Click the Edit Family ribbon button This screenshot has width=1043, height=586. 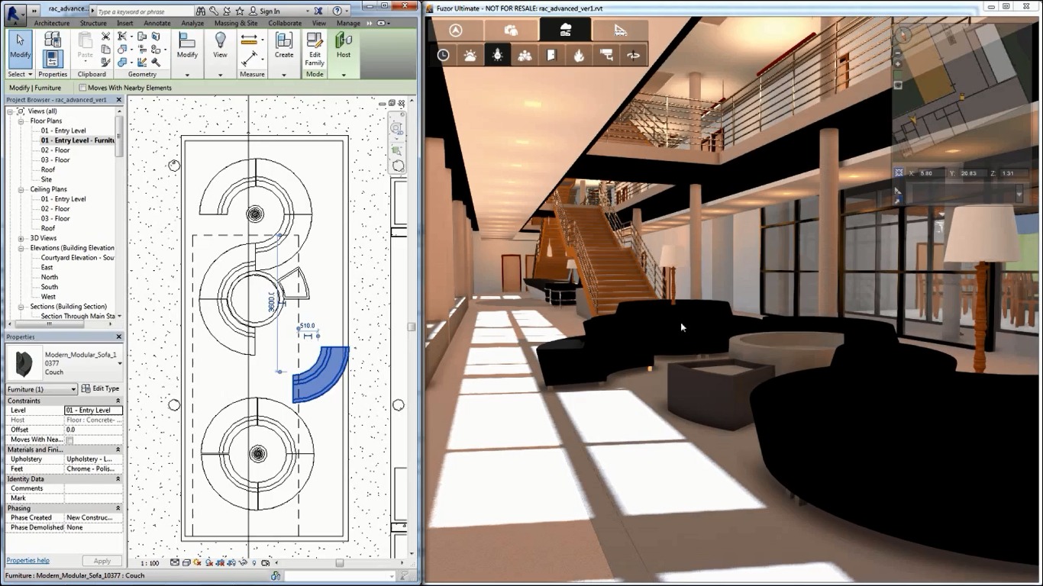[314, 50]
